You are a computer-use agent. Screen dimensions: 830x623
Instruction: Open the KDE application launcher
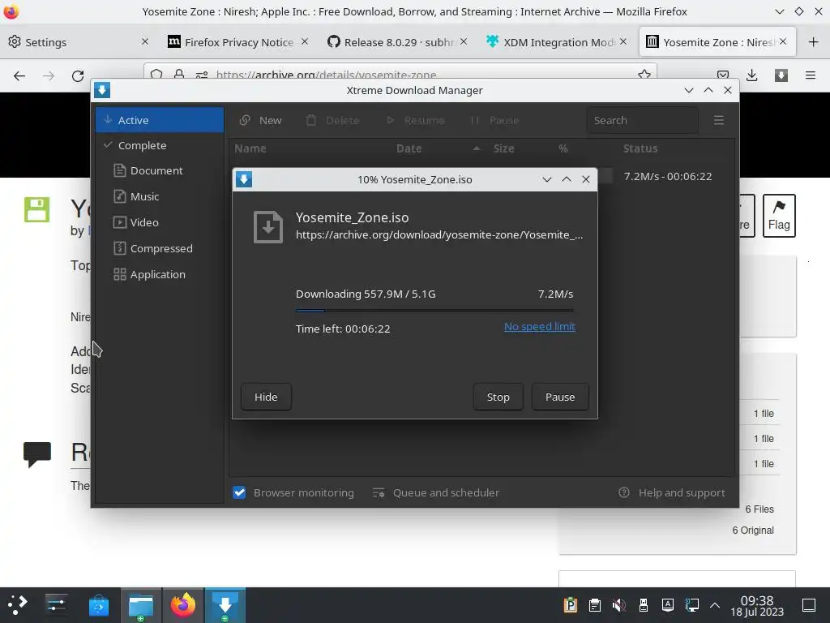16,604
